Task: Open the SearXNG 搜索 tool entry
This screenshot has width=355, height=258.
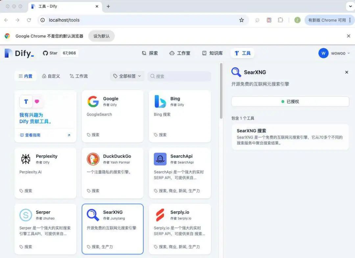Action: 290,137
